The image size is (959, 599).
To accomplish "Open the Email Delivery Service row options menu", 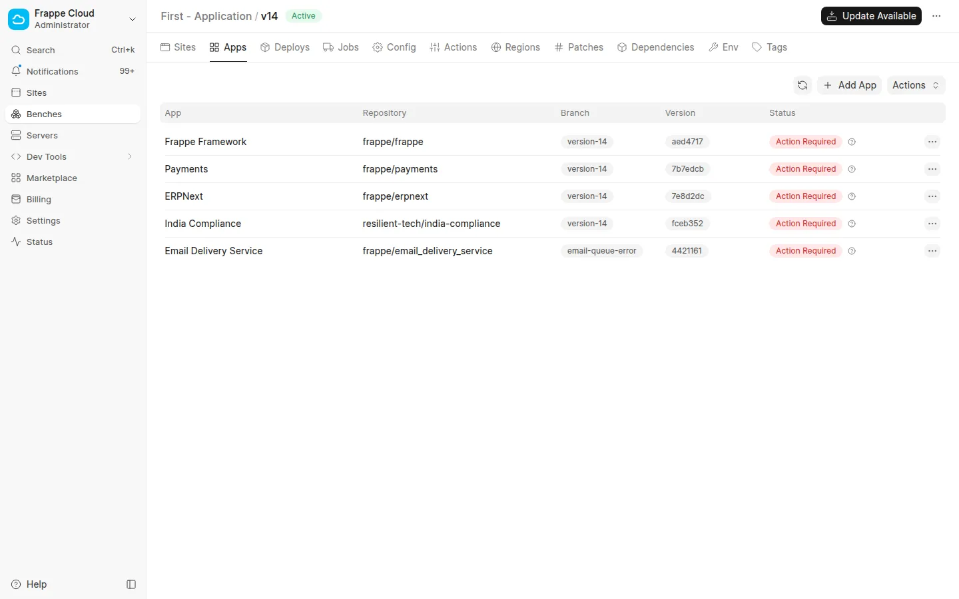I will click(932, 251).
